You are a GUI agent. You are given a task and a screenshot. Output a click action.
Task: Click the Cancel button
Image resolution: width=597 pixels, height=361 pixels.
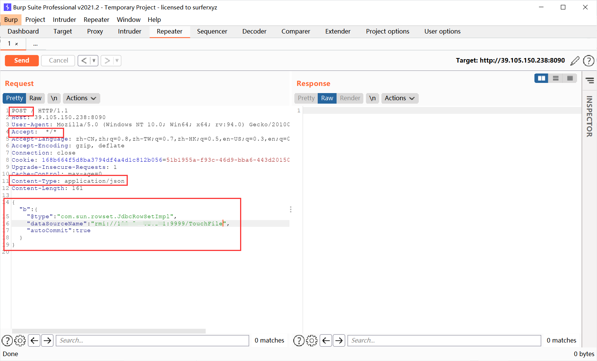pos(58,61)
